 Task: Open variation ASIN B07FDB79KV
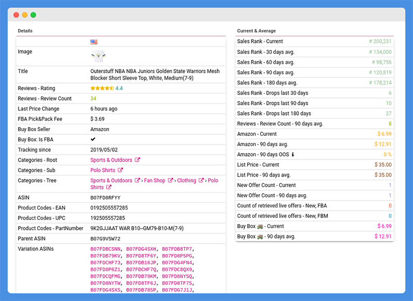[105, 256]
